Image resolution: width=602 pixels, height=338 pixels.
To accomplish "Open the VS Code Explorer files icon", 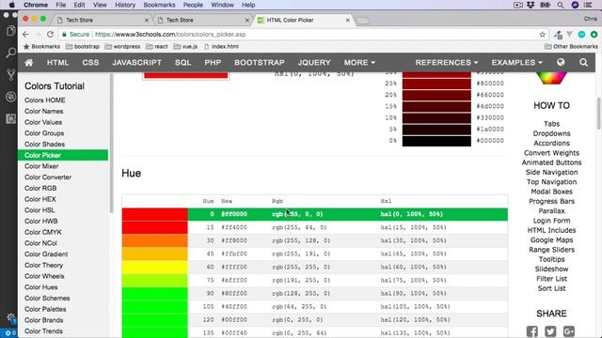I will (x=10, y=31).
